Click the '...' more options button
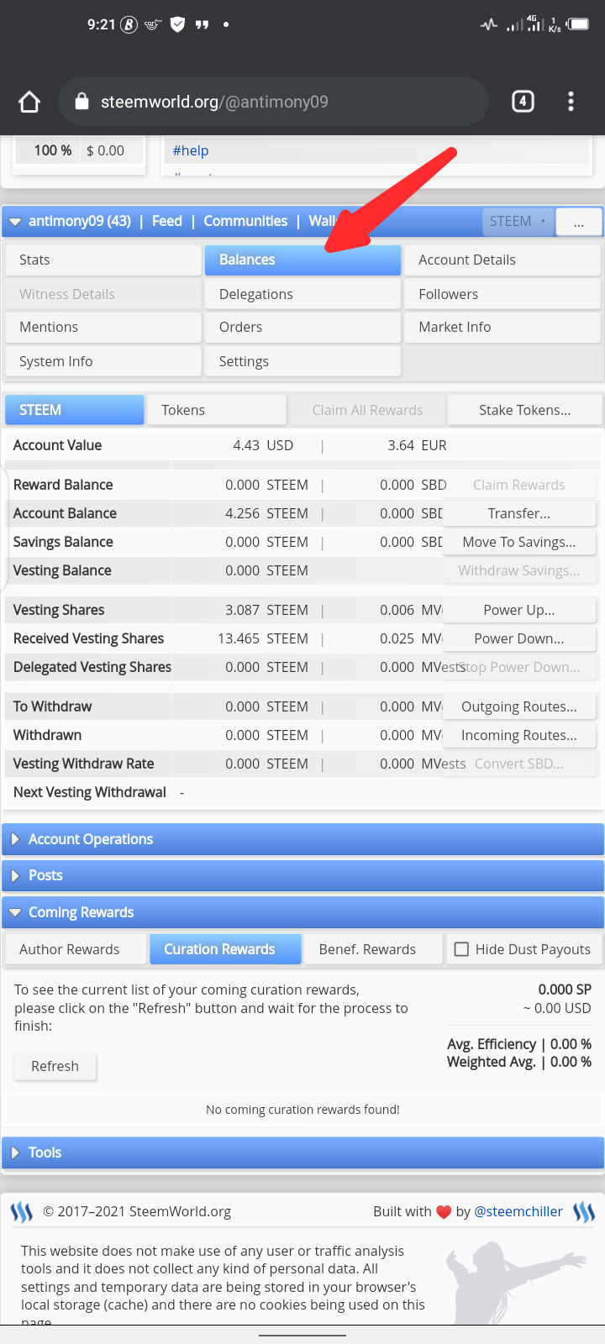 (x=579, y=222)
